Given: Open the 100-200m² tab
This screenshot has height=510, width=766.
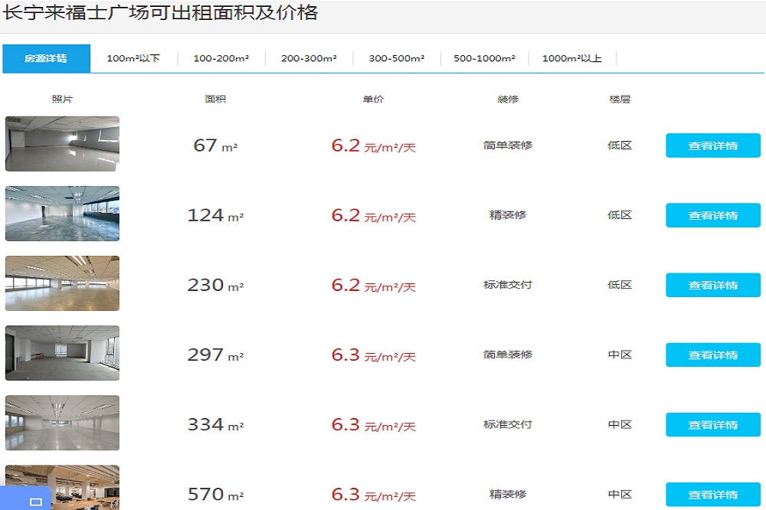Looking at the screenshot, I should pyautogui.click(x=221, y=59).
